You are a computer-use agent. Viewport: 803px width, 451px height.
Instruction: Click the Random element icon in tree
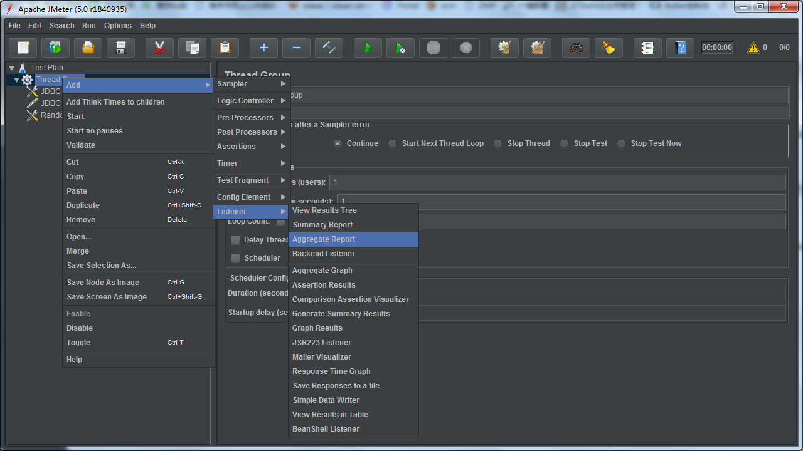[x=32, y=115]
